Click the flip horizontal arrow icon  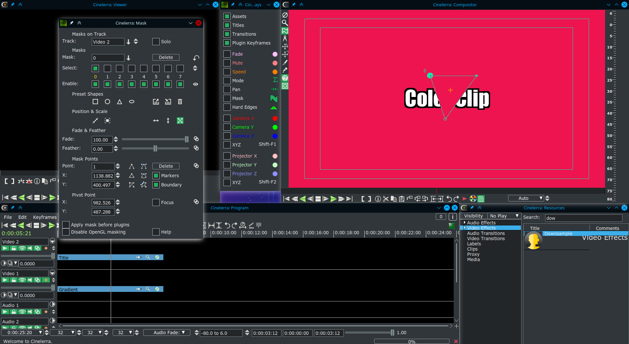(x=156, y=121)
